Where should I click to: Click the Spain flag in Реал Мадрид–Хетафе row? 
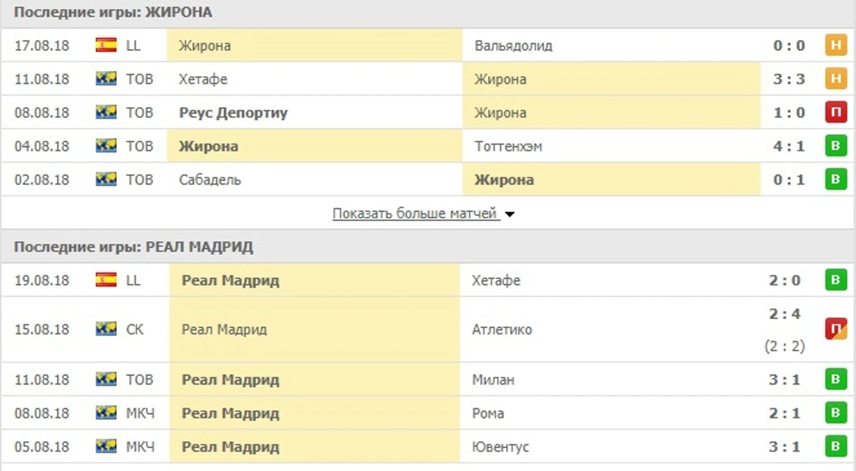106,280
